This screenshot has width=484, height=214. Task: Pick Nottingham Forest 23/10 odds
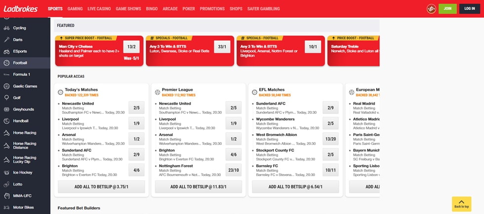[233, 170]
